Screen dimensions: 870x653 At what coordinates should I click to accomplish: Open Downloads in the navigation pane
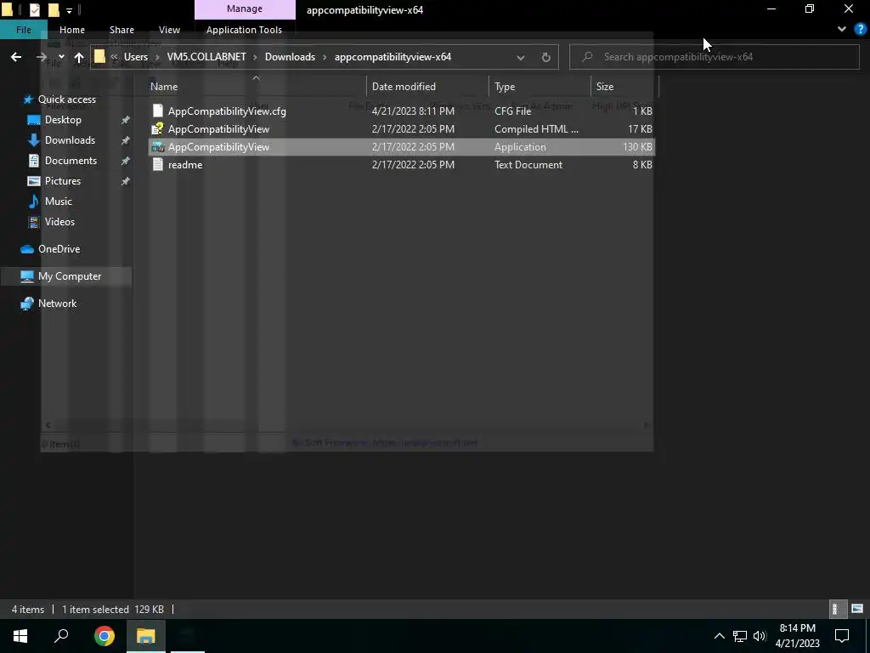(70, 140)
